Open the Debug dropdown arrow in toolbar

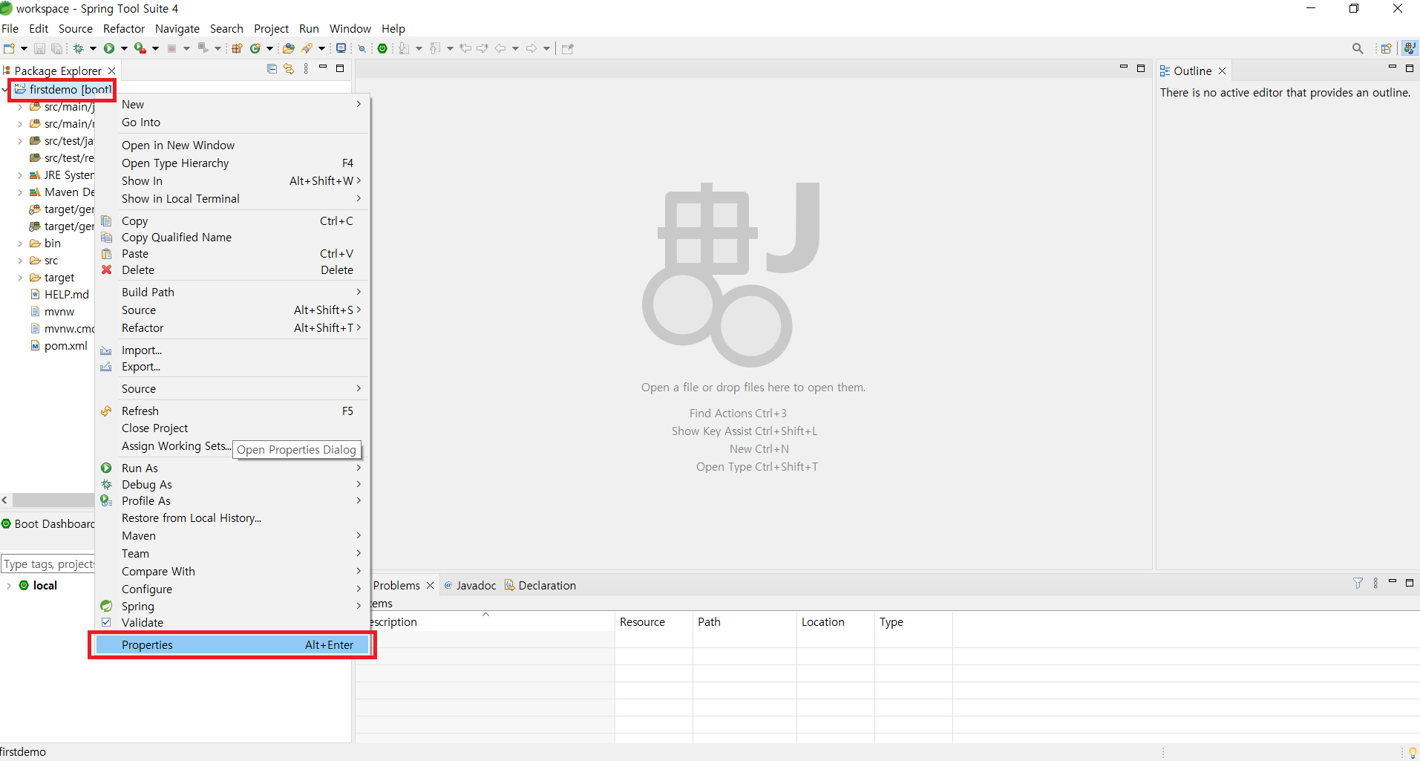[x=93, y=49]
